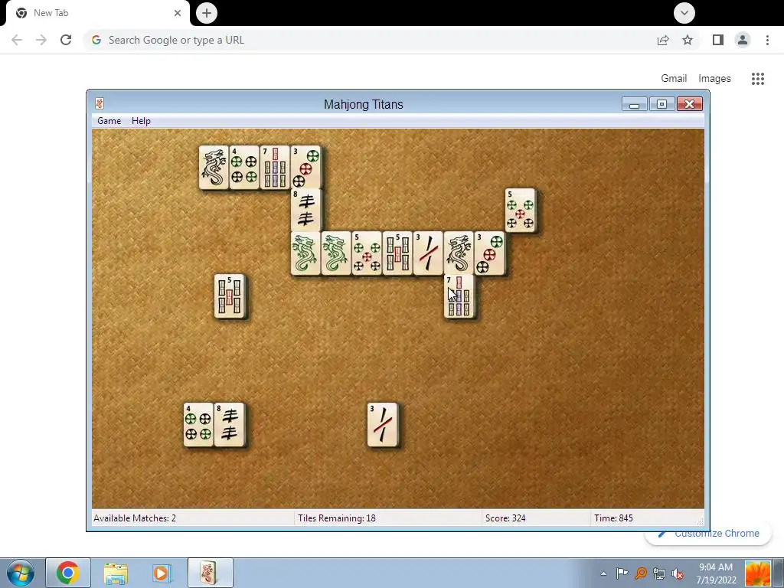Select the 4 of circles tile in the top row

pos(244,168)
